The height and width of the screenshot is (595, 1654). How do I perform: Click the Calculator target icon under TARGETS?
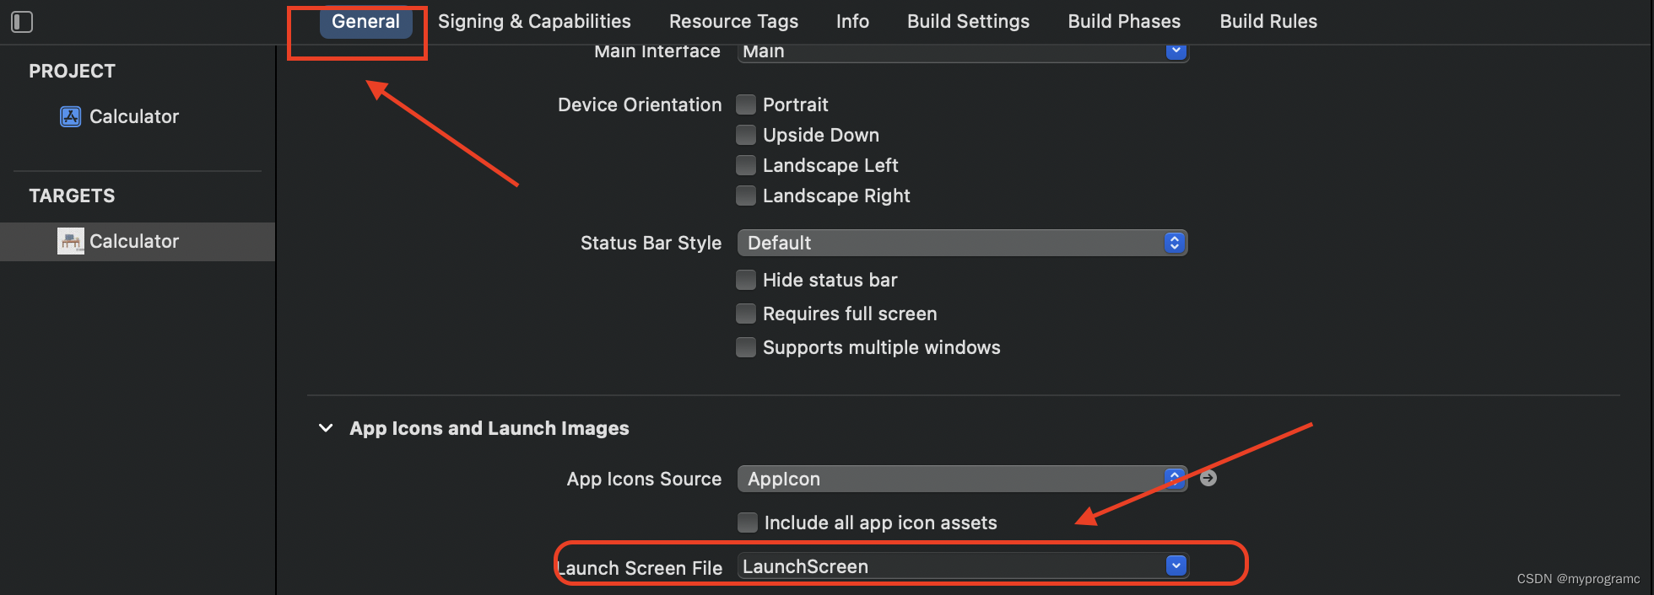click(71, 241)
